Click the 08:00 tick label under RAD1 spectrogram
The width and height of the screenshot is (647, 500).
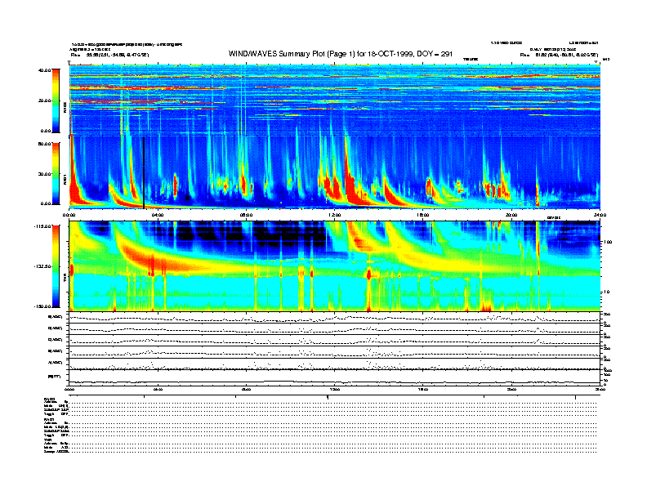coord(246,215)
